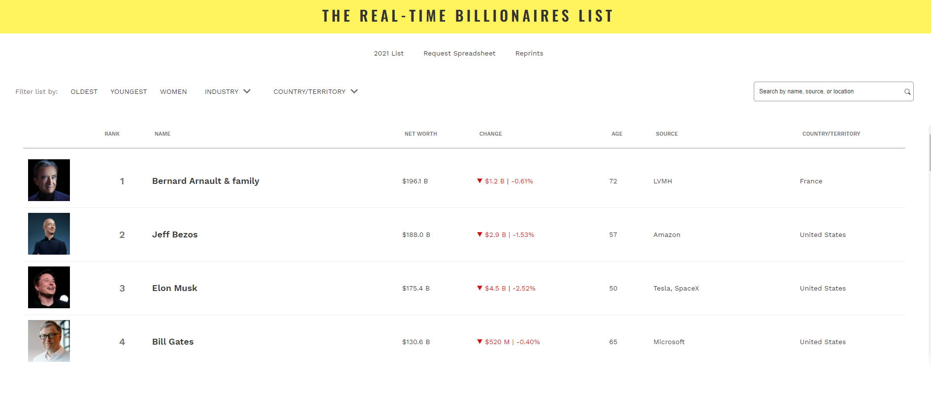Open Bernard Arnault's profile photo

click(49, 180)
